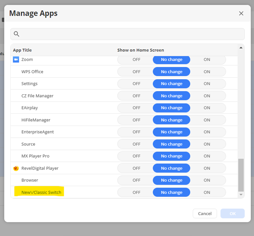Select the CZ File Manager name

37,96
